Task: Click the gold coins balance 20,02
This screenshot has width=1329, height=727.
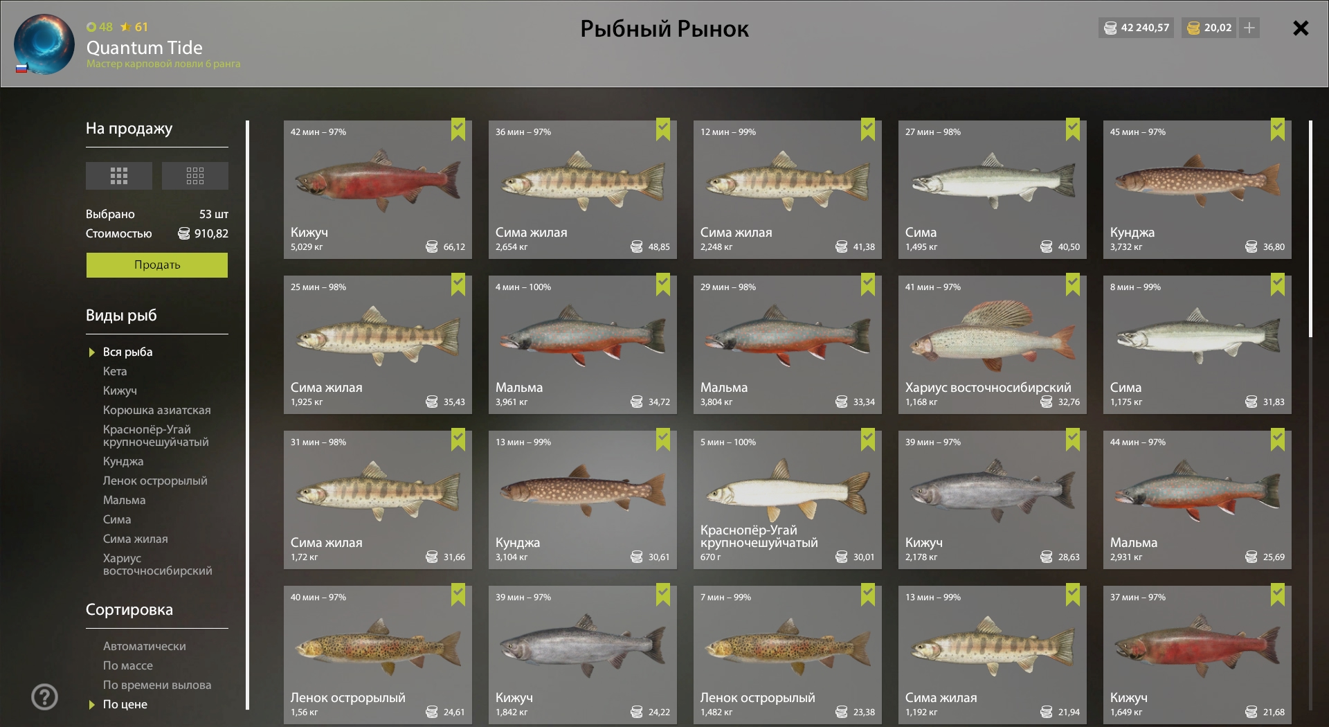Action: coord(1210,28)
